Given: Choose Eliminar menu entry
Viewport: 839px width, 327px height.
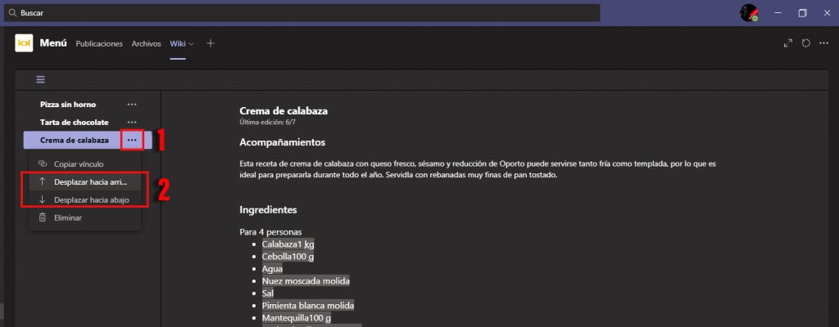Looking at the screenshot, I should [x=85, y=218].
